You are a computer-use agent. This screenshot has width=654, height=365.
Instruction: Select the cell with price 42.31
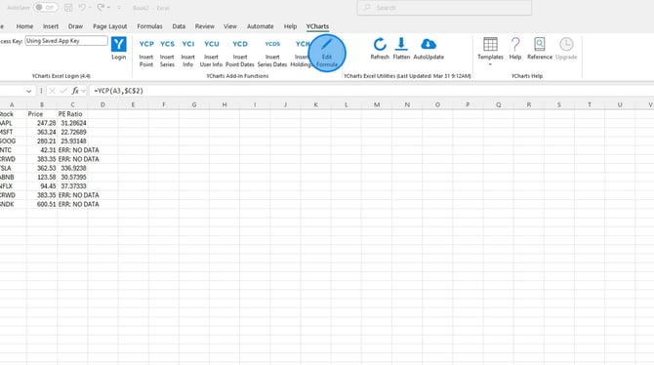42,150
